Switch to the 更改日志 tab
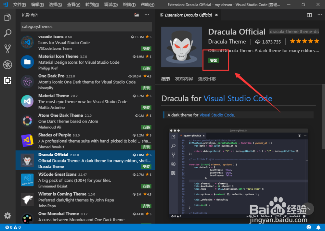Viewport: 325px width, 231px height. point(207,79)
